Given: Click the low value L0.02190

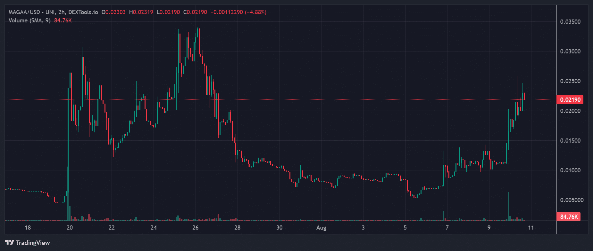Looking at the screenshot, I should 168,12.
